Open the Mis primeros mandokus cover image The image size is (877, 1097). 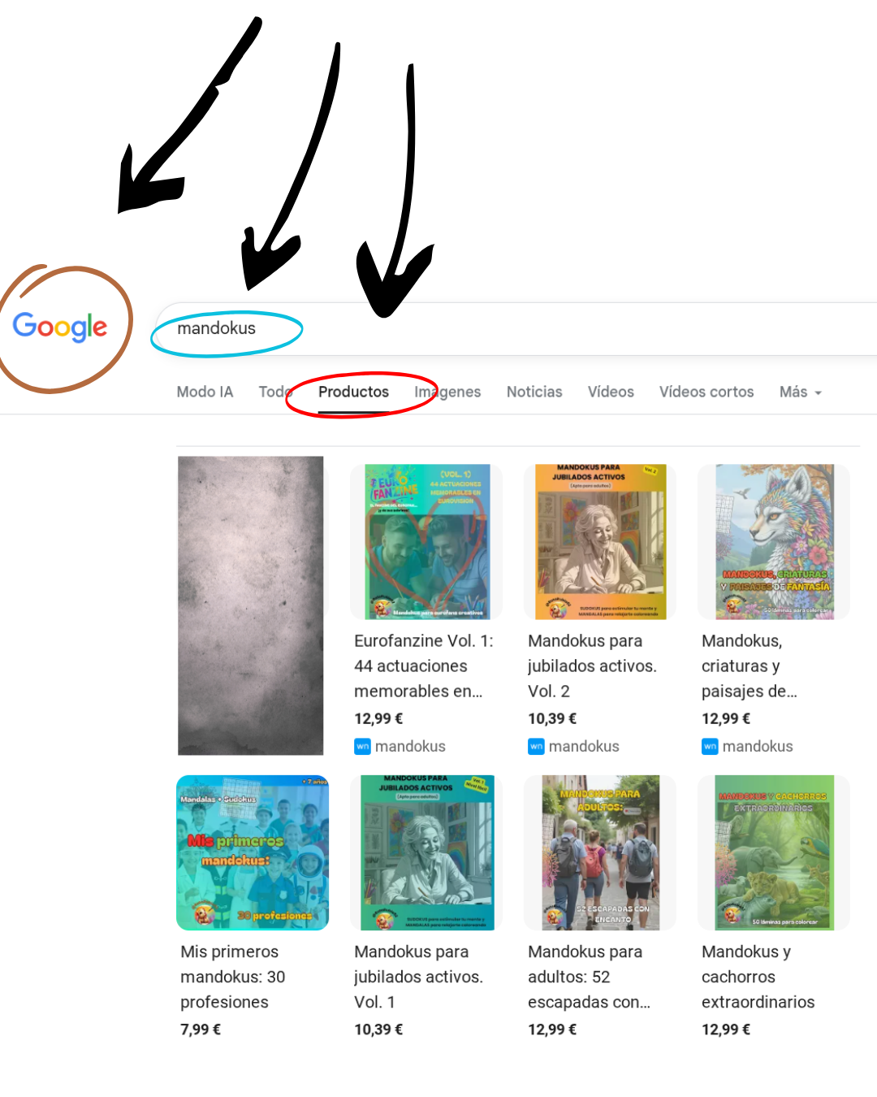point(253,852)
